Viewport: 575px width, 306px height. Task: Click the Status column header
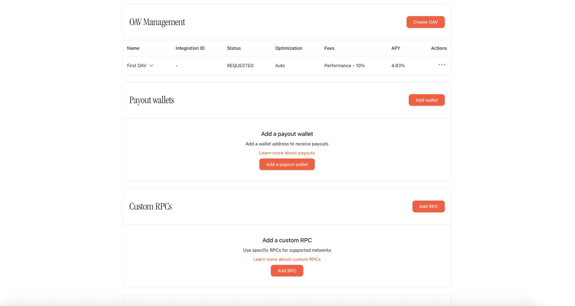click(x=234, y=48)
